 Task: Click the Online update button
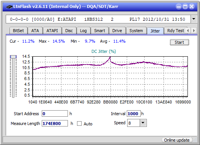(x=176, y=140)
